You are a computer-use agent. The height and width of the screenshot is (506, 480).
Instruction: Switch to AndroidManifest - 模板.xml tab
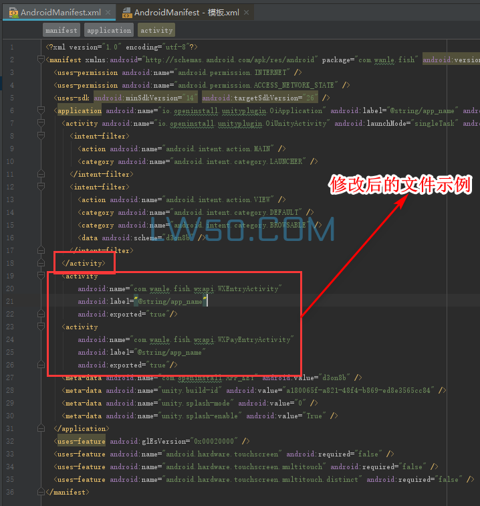coord(186,12)
